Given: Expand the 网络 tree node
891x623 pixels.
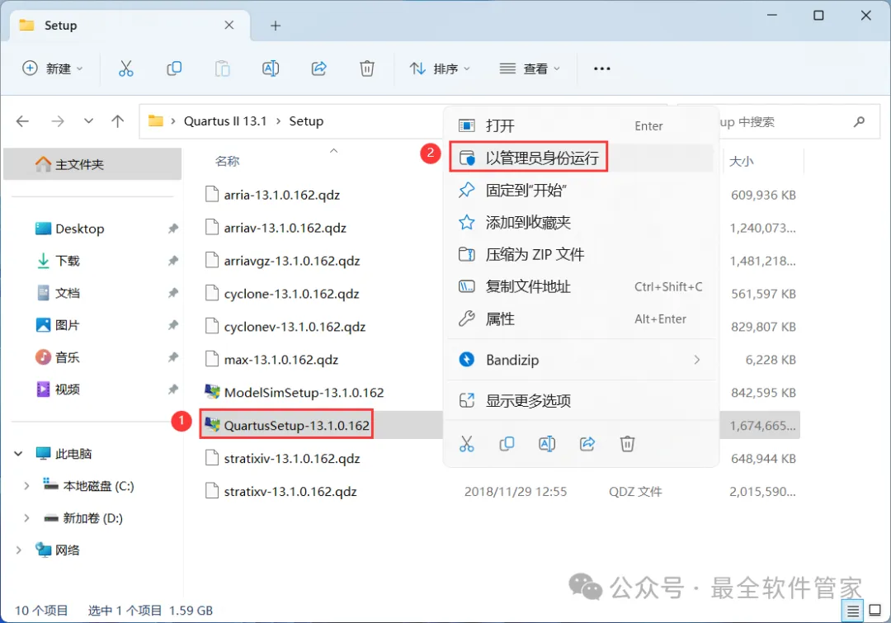Looking at the screenshot, I should coord(18,550).
